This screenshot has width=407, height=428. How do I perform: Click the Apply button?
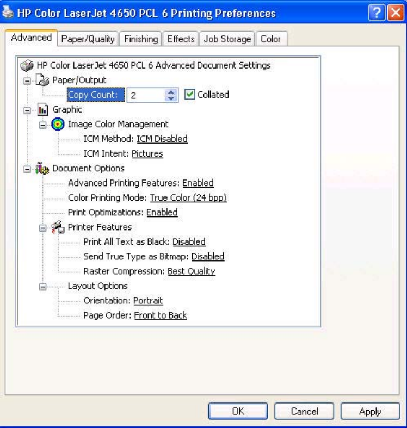370,411
